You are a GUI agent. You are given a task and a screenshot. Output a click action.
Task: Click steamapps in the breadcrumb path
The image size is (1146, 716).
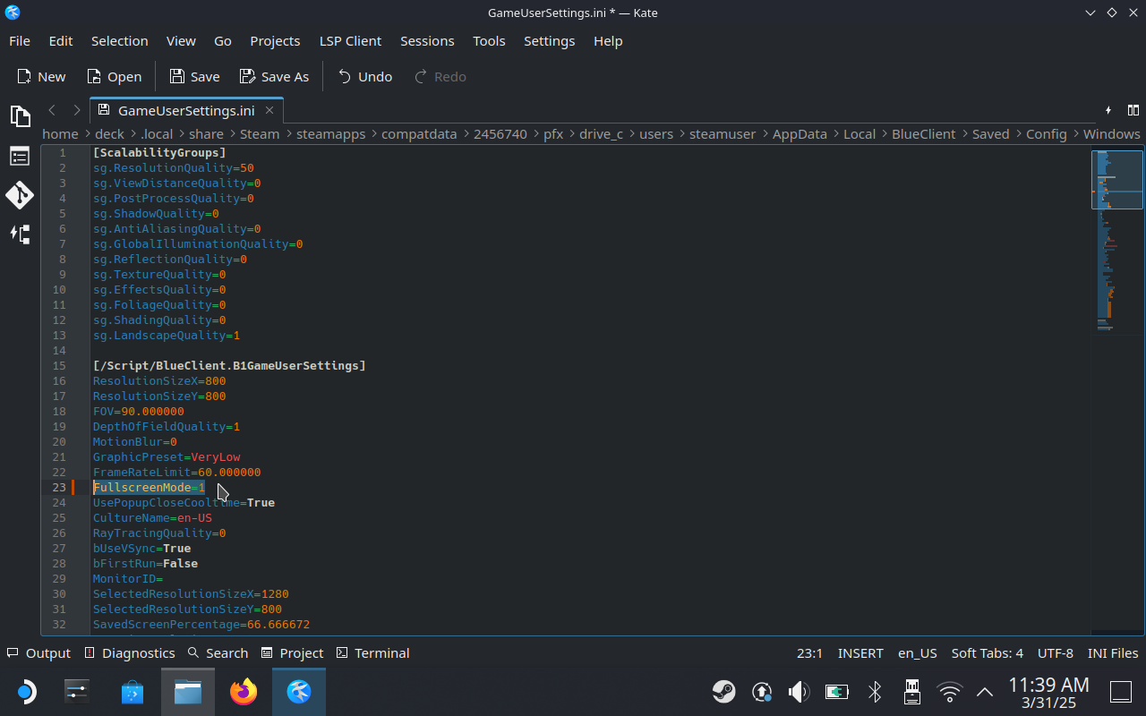point(330,133)
